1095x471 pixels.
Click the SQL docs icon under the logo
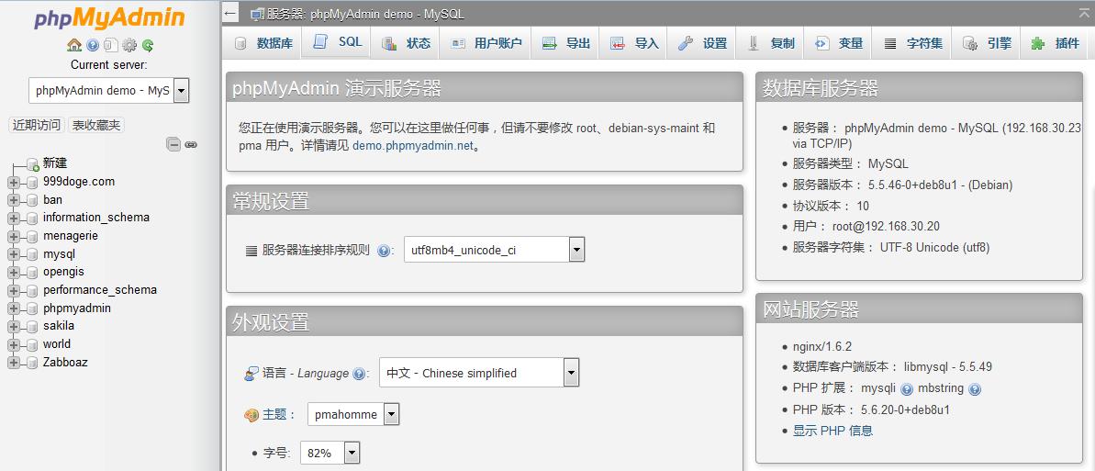(111, 45)
